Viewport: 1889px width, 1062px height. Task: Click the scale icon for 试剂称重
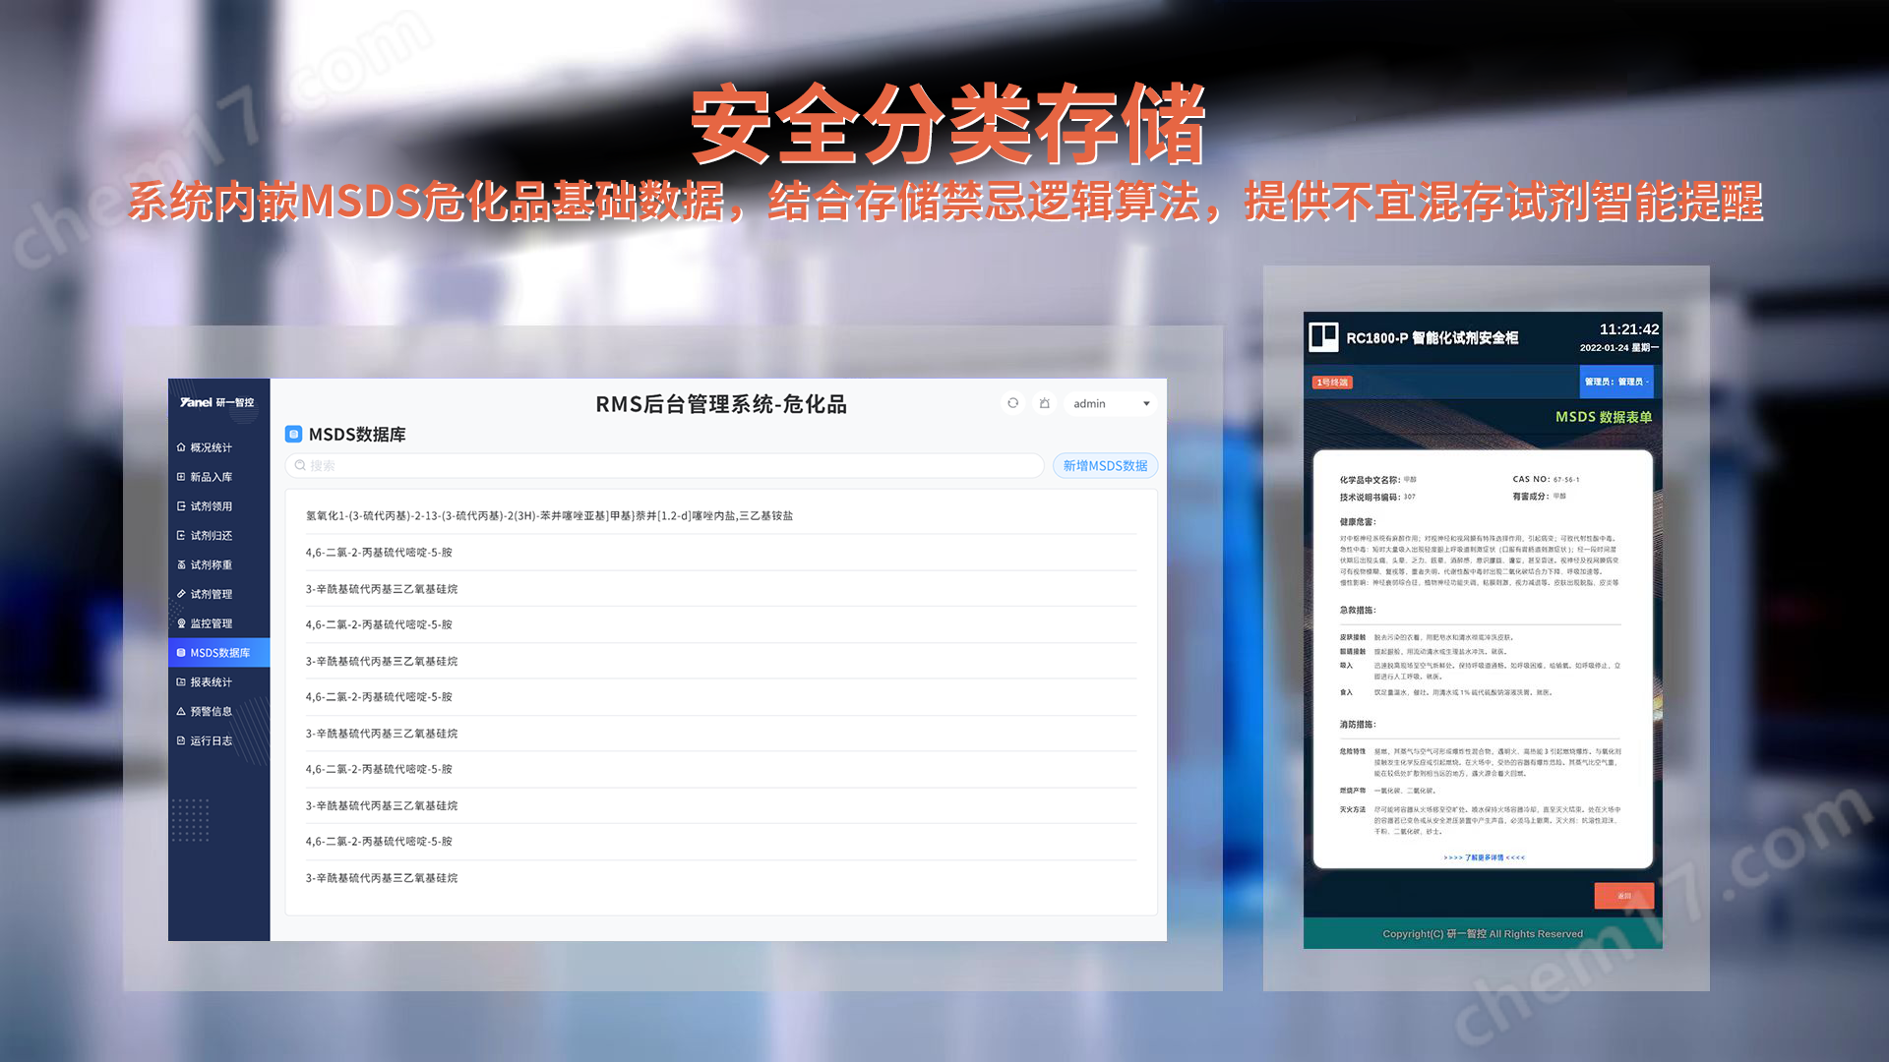point(181,564)
